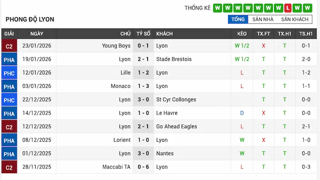The height and width of the screenshot is (180, 320).
Task: Click the Kèo column header
Action: (x=242, y=34)
